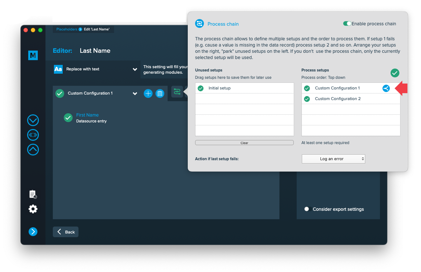
Task: Open the clipboard log icon in the sidebar
Action: pos(33,194)
